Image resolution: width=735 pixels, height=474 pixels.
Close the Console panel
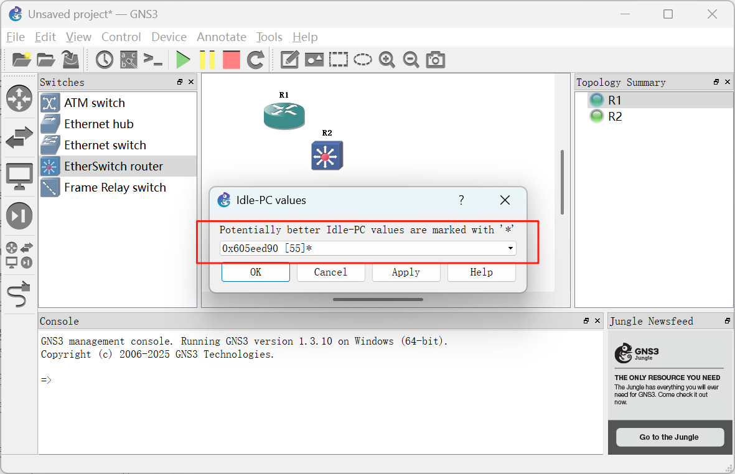pos(597,321)
